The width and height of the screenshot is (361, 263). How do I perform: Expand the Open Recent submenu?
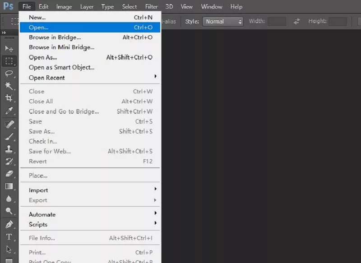pyautogui.click(x=90, y=78)
